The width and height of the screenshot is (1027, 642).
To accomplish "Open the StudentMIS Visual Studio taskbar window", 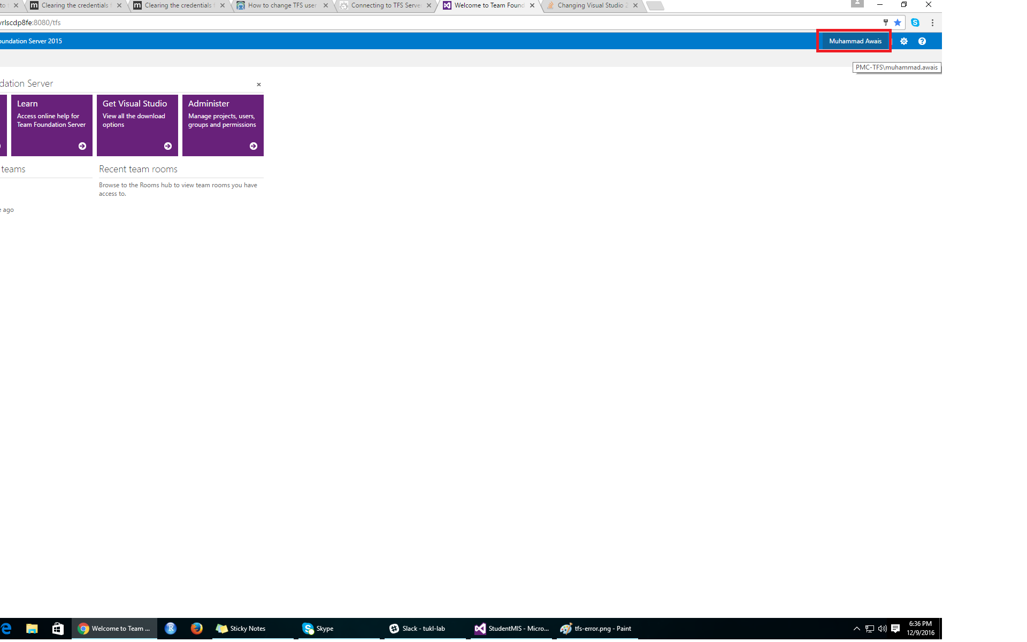I will 512,629.
